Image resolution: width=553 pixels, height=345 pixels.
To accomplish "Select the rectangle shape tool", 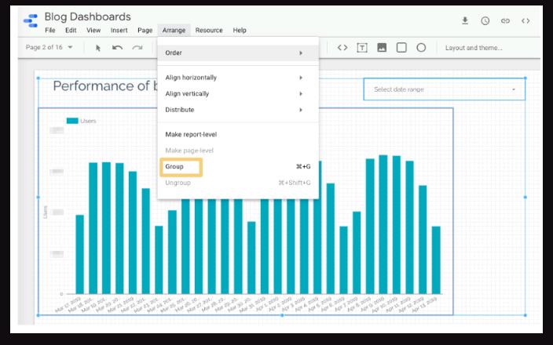I will tap(401, 48).
